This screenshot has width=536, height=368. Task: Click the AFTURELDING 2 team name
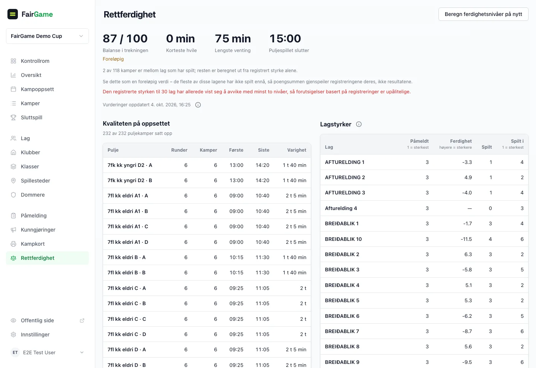(x=345, y=177)
